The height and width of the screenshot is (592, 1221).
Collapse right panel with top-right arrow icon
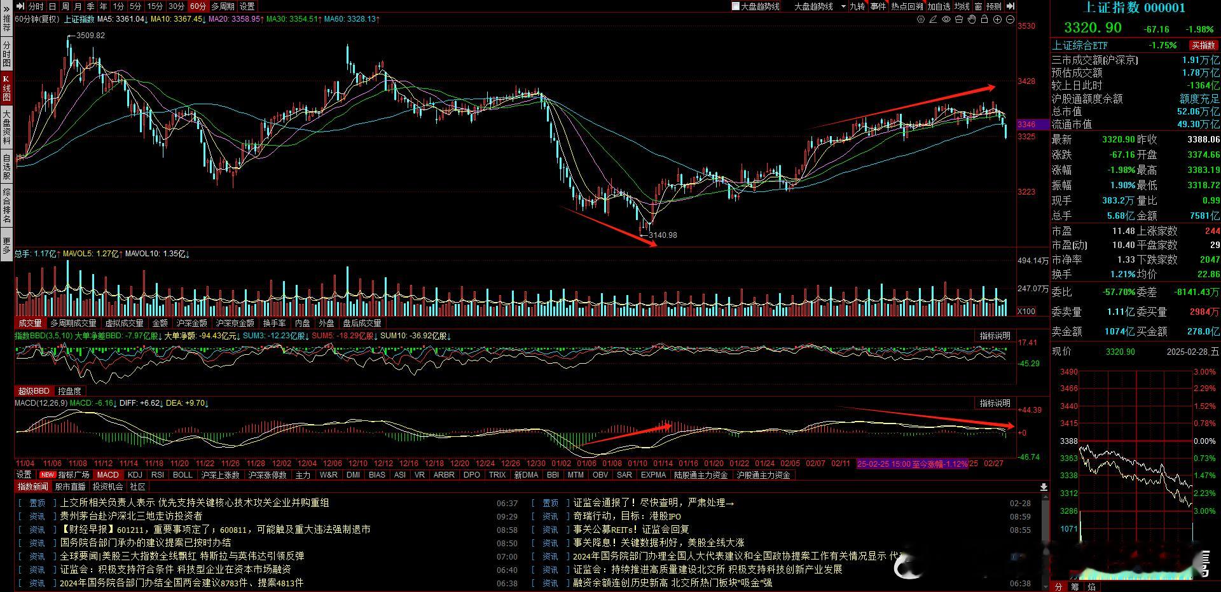(1011, 6)
